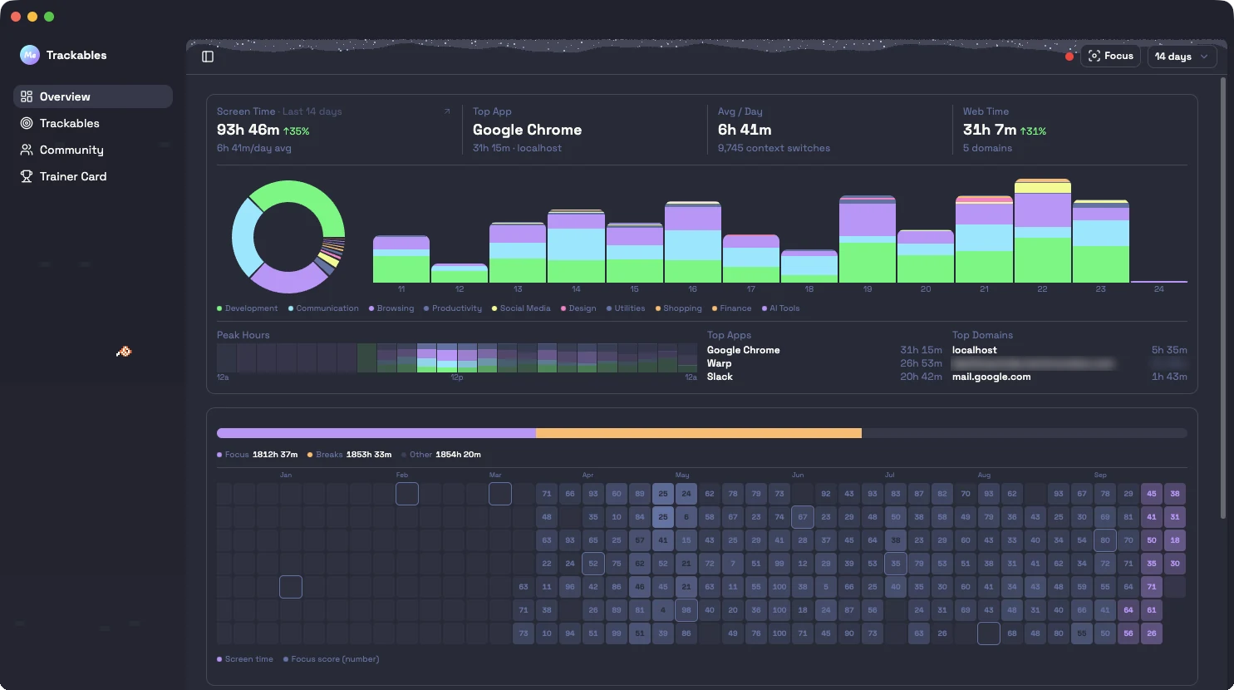Screen dimensions: 1234x690
Task: Toggle Finance legend item
Action: 732,308
